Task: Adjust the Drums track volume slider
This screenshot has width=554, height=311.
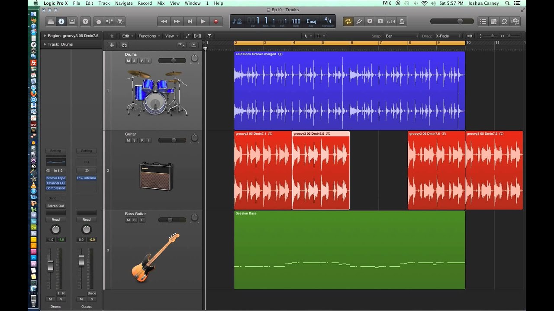Action: coord(172,60)
